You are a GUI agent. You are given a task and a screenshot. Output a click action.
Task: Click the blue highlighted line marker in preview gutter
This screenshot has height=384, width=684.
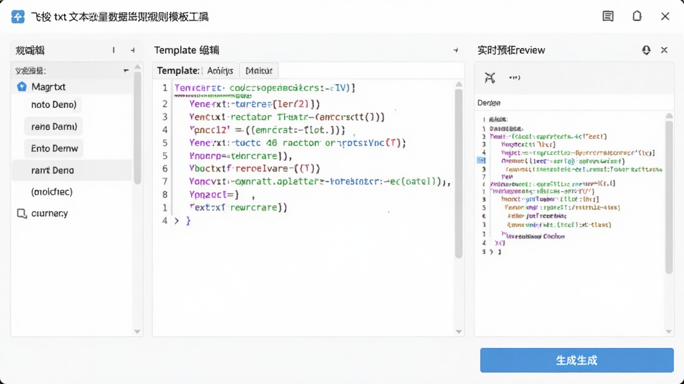(481, 160)
